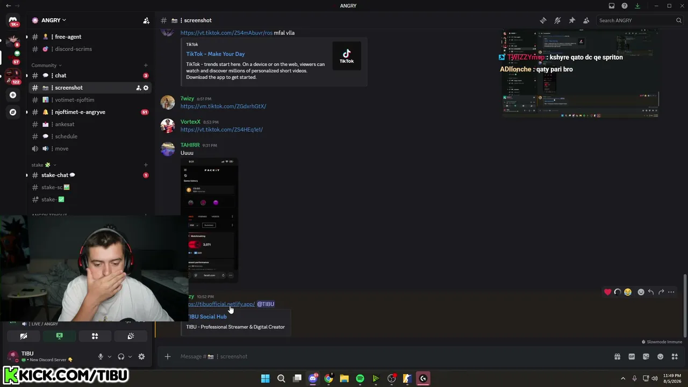Open the Threads panel in channel header
688x387 pixels.
tap(543, 20)
